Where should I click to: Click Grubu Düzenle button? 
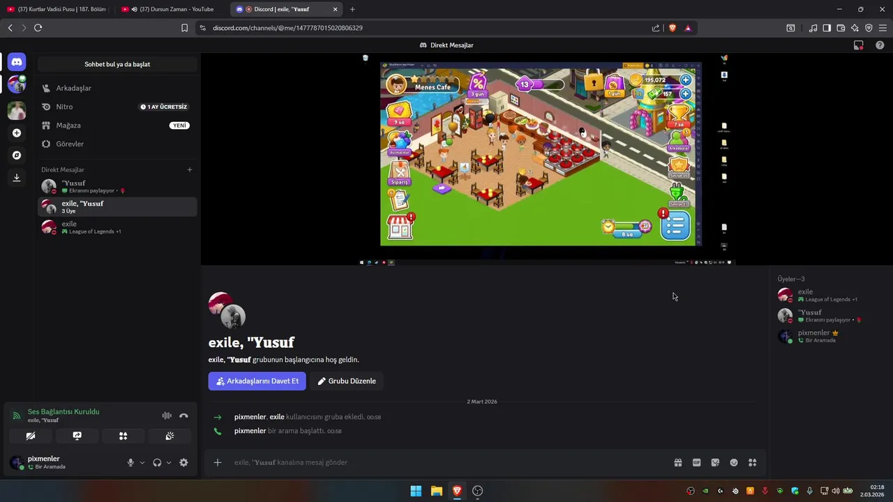[347, 381]
